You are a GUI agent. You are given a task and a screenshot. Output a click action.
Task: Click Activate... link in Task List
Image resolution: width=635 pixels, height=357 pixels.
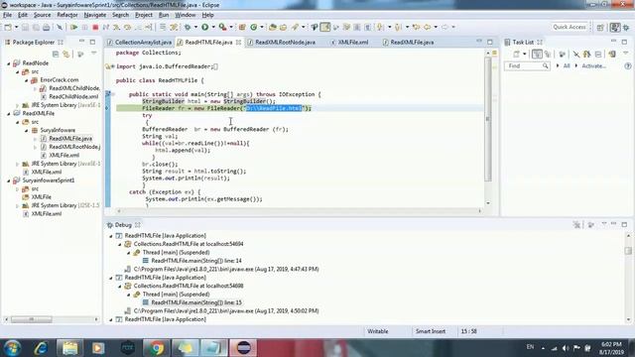(593, 66)
